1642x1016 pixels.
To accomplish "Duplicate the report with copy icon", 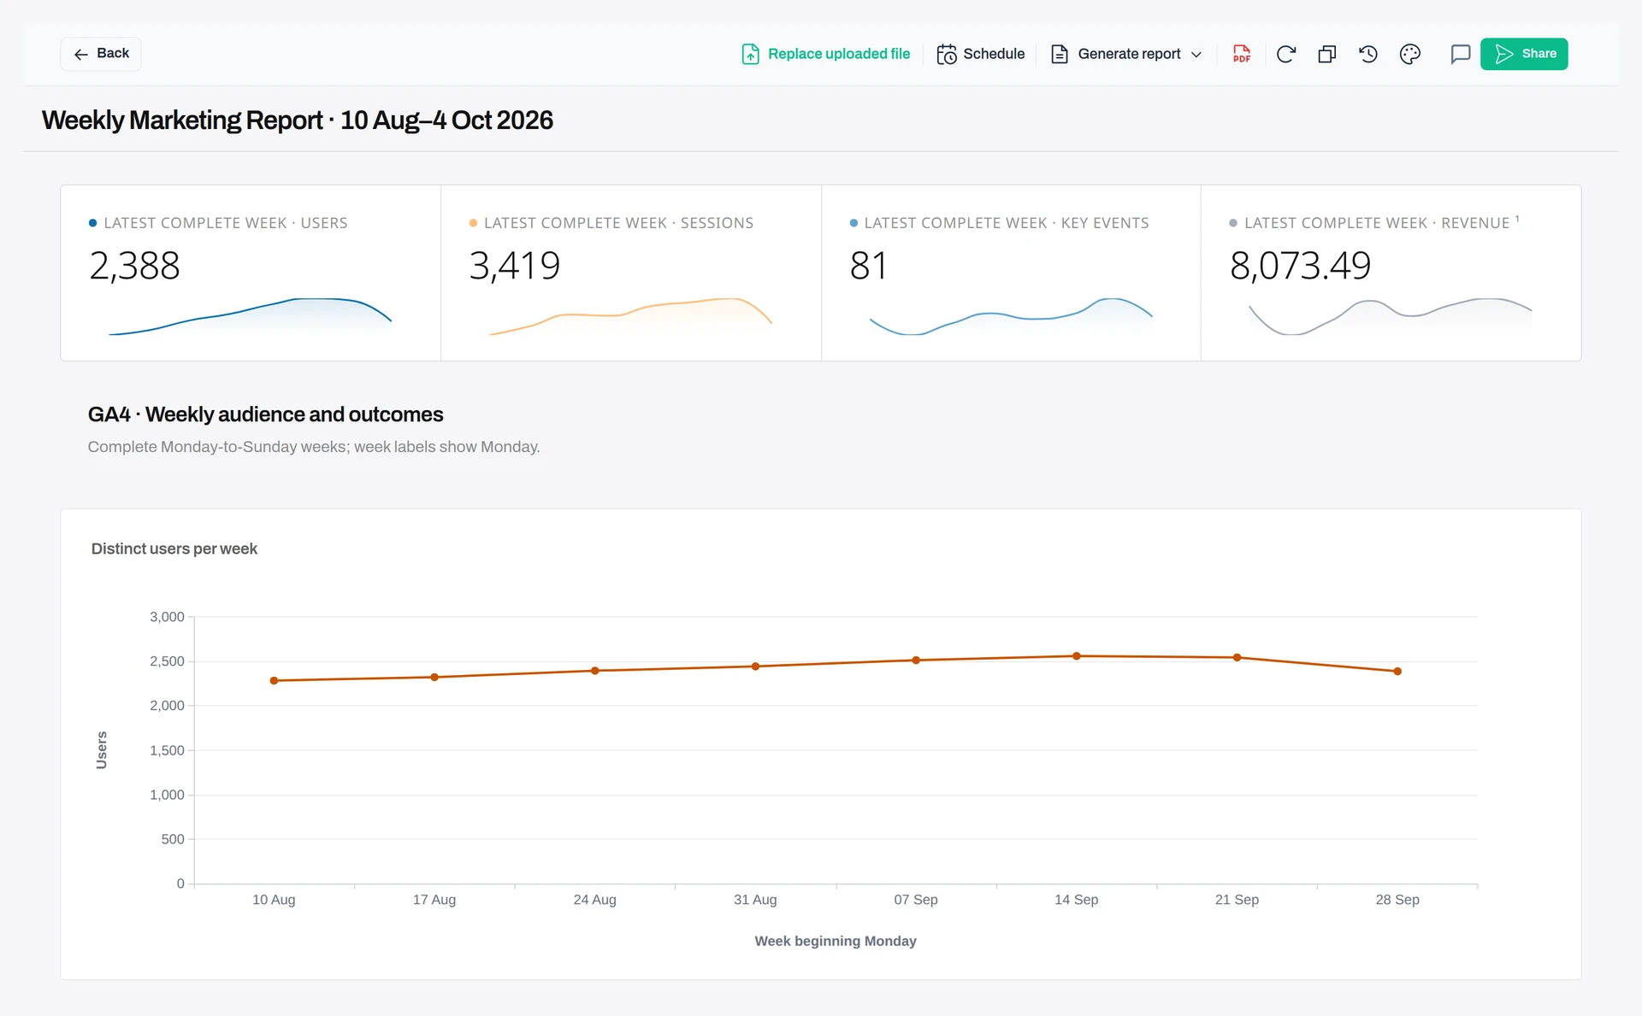I will [x=1327, y=54].
